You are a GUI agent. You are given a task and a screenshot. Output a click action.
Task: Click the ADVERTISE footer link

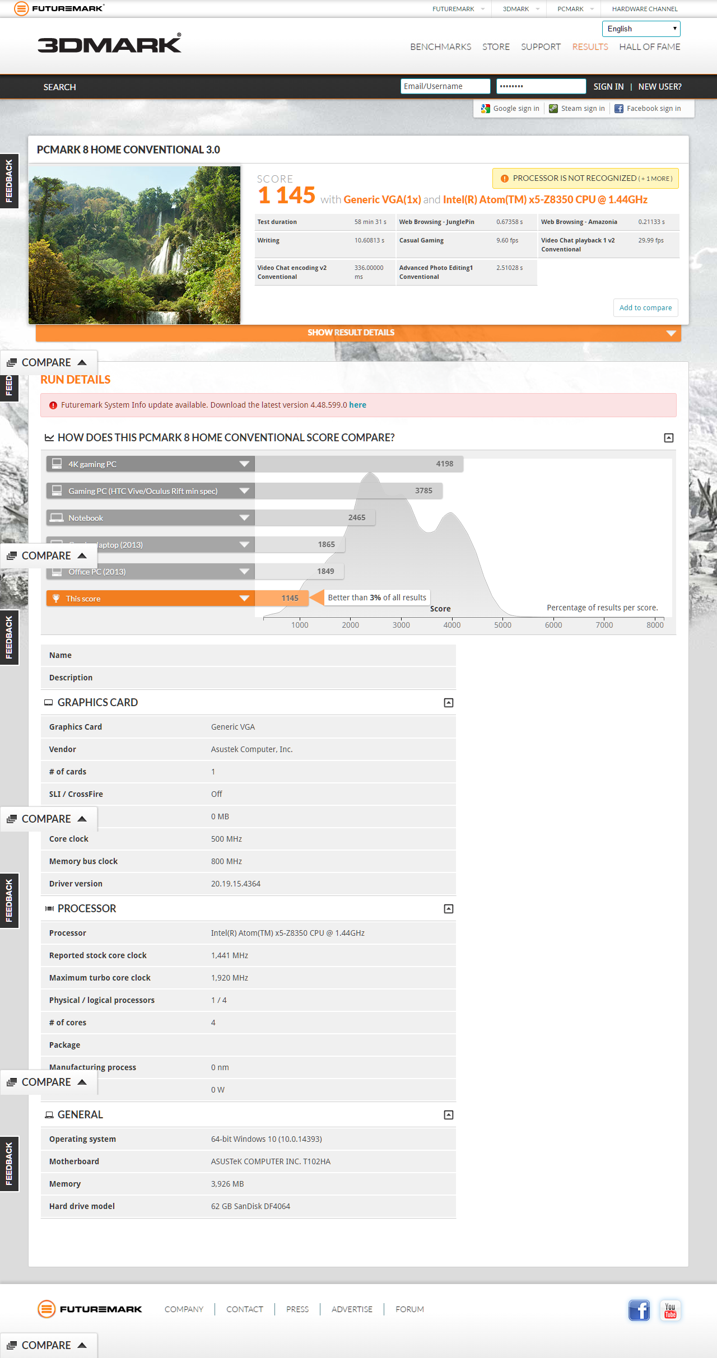coord(352,1309)
